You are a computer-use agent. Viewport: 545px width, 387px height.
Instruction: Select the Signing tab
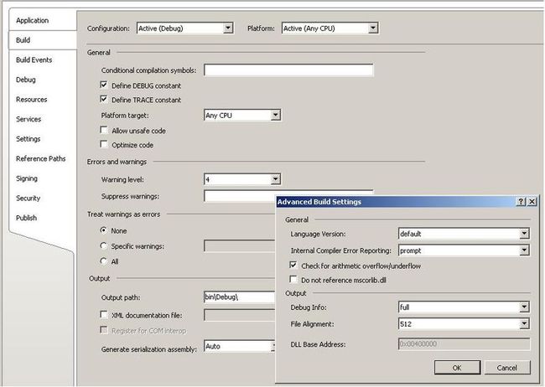27,178
